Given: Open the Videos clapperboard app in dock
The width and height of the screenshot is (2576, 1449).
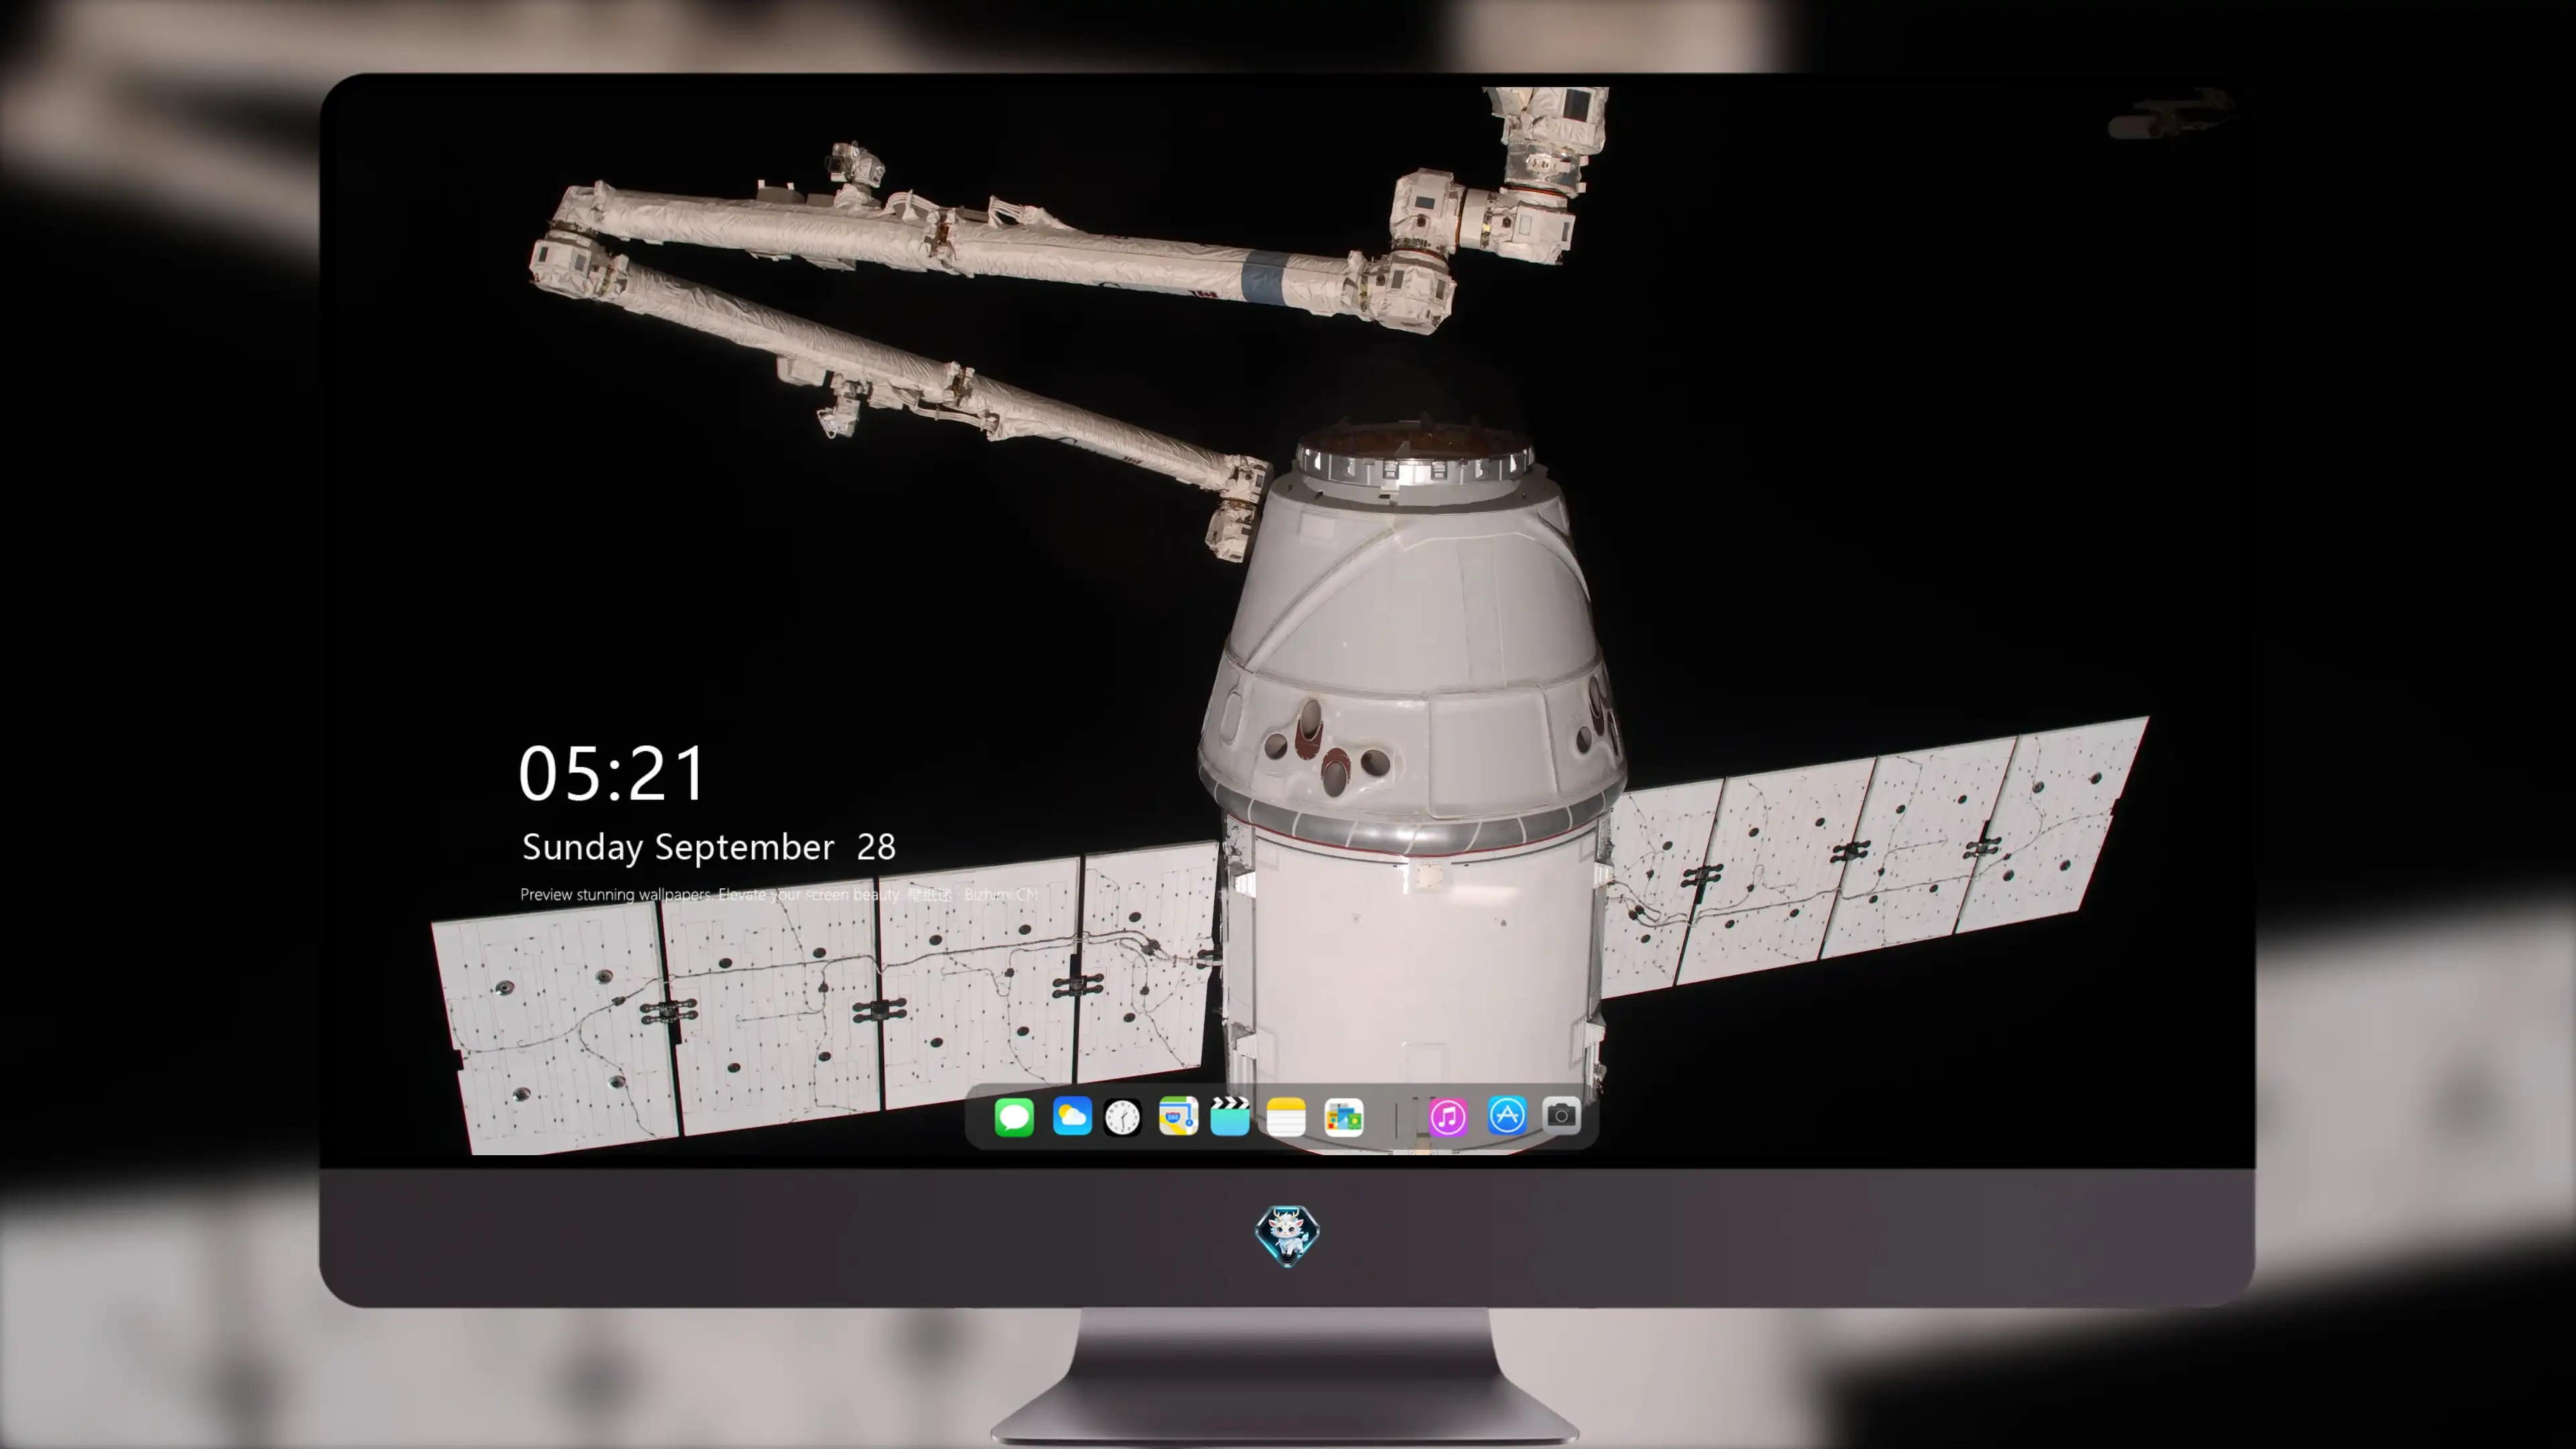Looking at the screenshot, I should coord(1230,1116).
